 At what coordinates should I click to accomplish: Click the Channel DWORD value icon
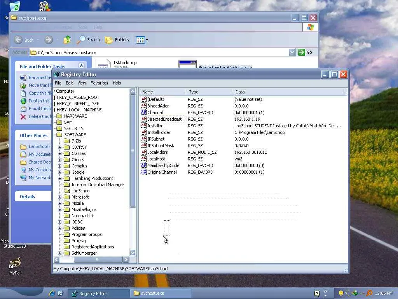click(x=144, y=113)
